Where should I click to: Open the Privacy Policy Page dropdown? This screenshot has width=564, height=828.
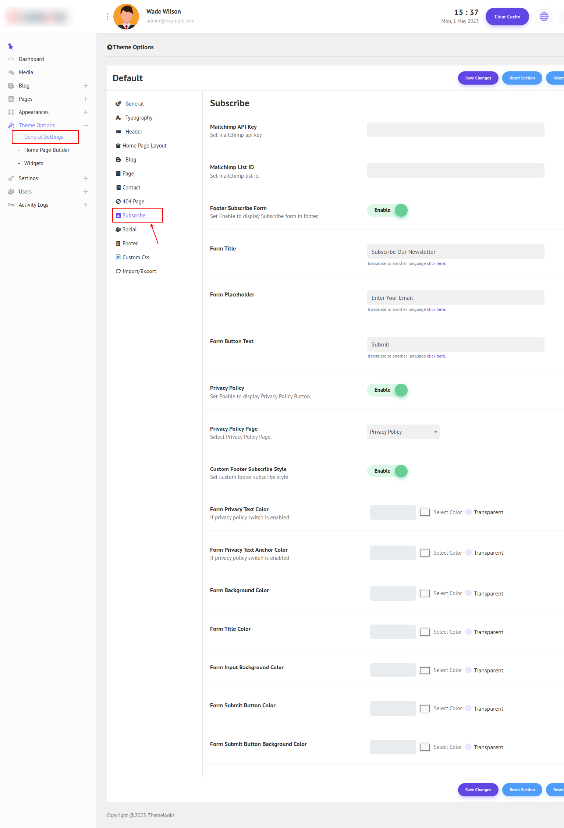tap(403, 432)
